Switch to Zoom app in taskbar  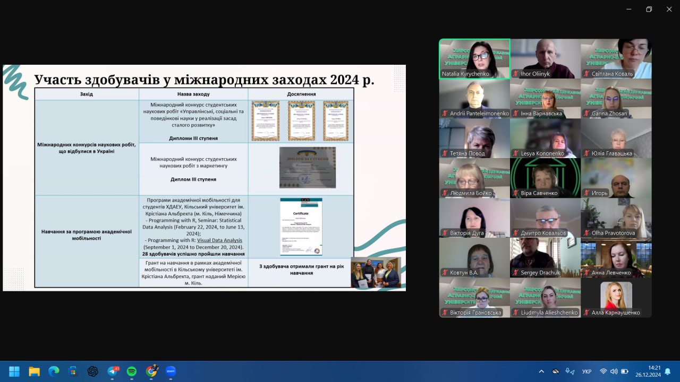[x=171, y=371]
